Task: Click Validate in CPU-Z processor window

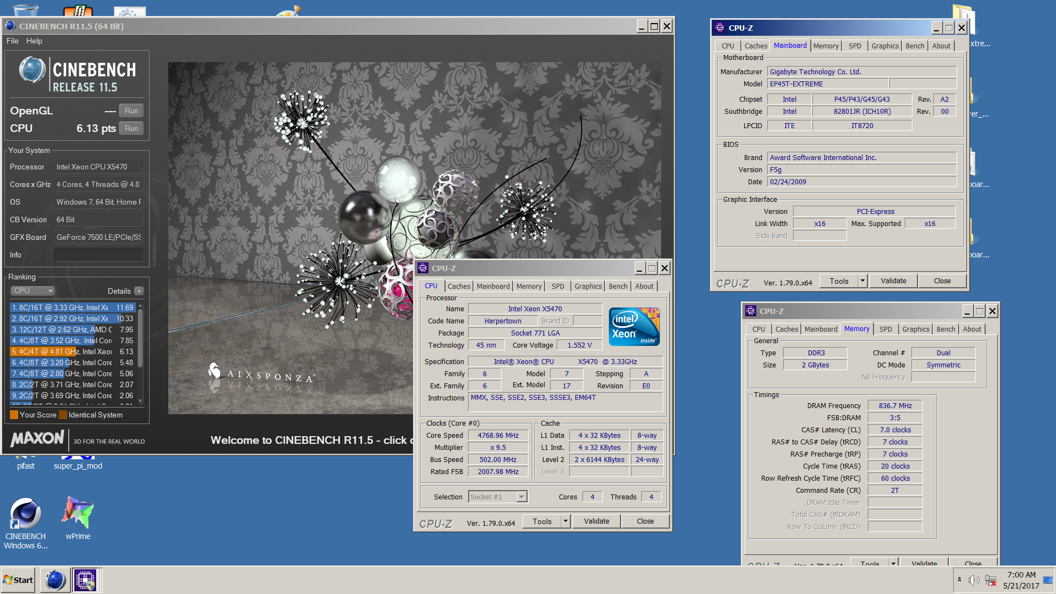Action: [x=596, y=521]
